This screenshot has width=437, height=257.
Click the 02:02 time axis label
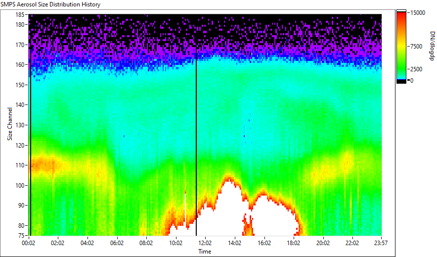[x=57, y=243]
